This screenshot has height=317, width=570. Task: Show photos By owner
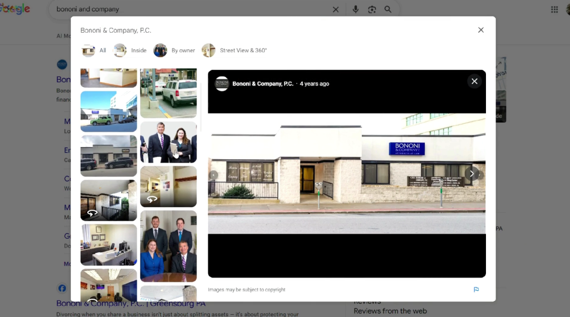[174, 51]
